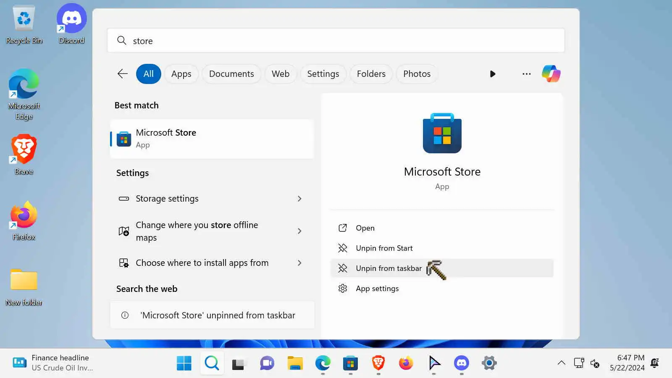The image size is (672, 378).
Task: Show more search filters with the play arrow
Action: pyautogui.click(x=493, y=74)
